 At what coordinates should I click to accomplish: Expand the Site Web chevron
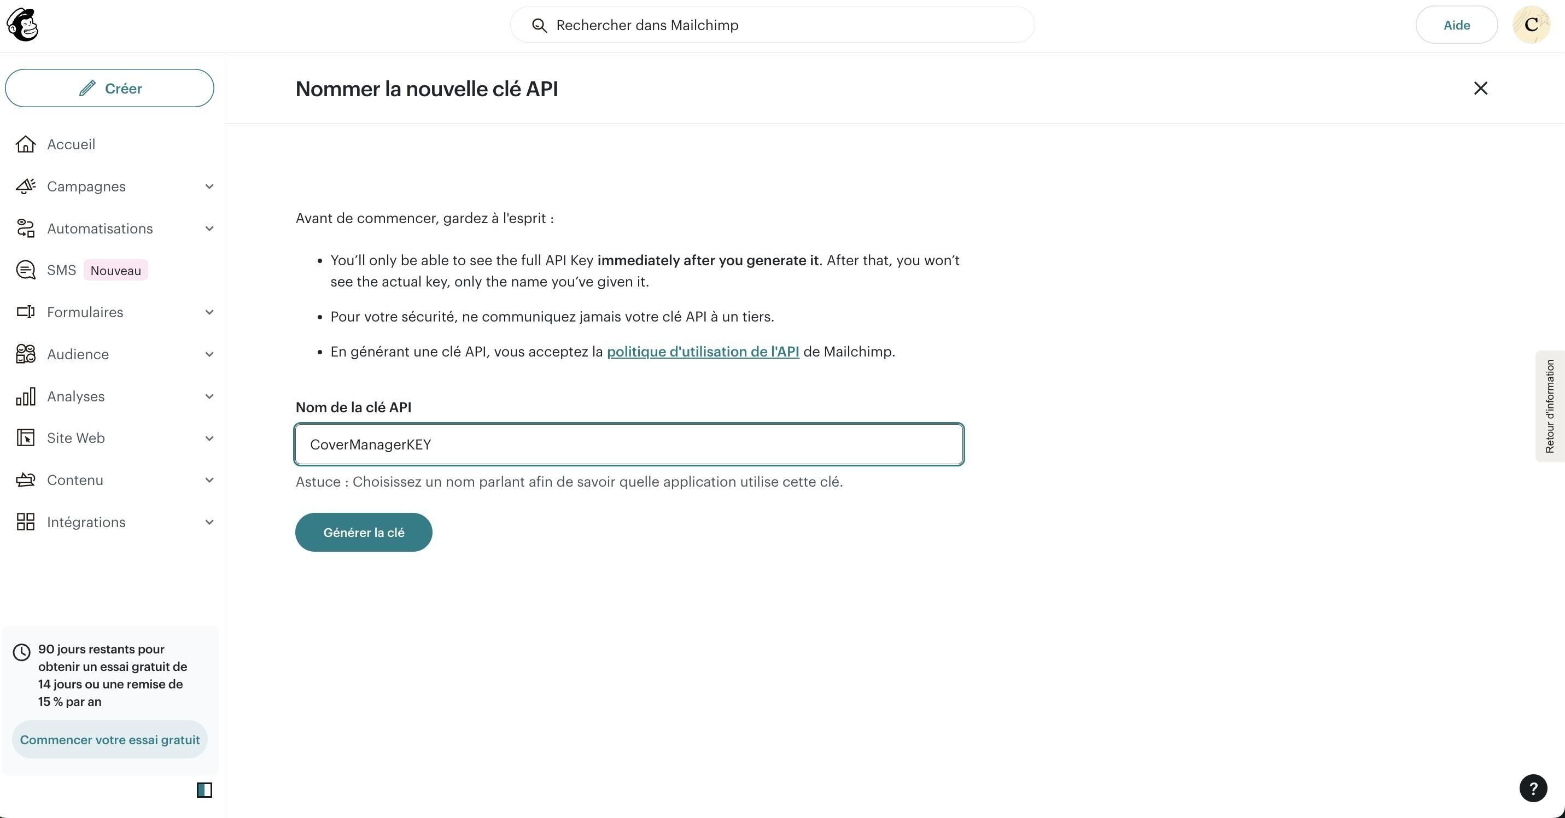tap(209, 439)
